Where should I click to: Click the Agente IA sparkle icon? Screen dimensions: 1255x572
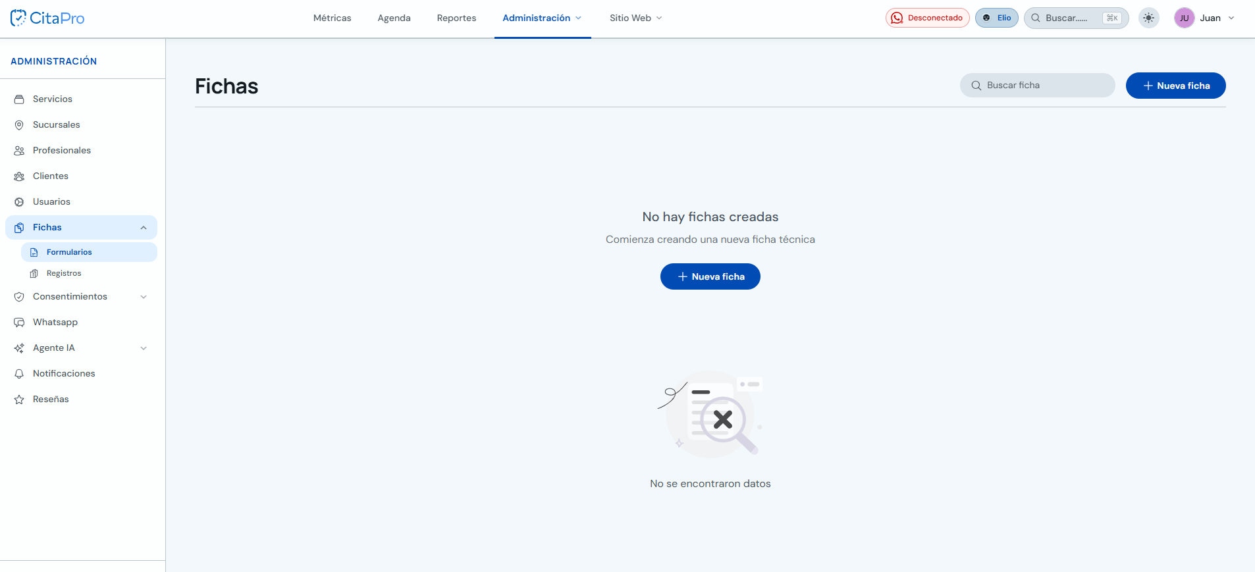19,348
